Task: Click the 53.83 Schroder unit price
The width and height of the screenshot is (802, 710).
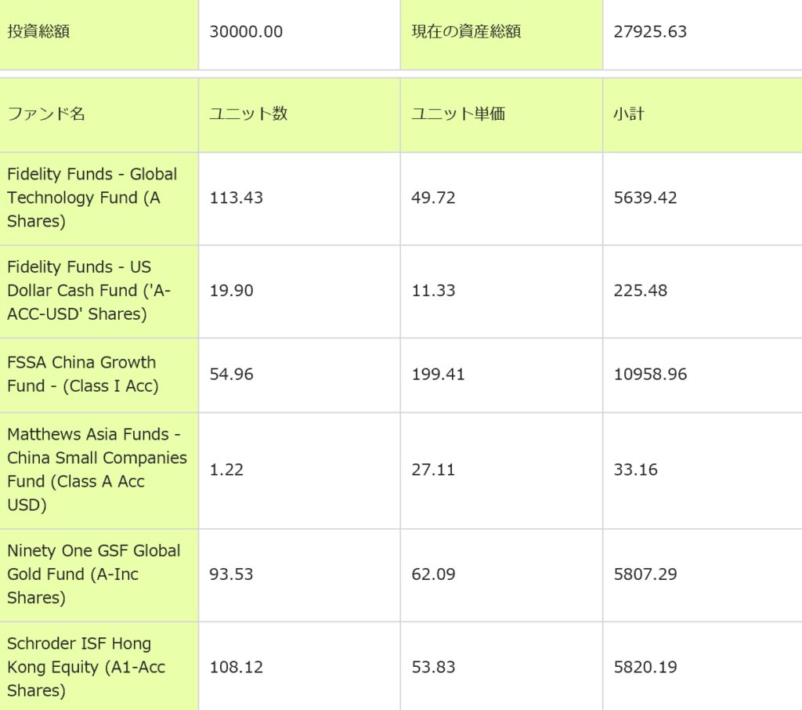Action: click(433, 667)
